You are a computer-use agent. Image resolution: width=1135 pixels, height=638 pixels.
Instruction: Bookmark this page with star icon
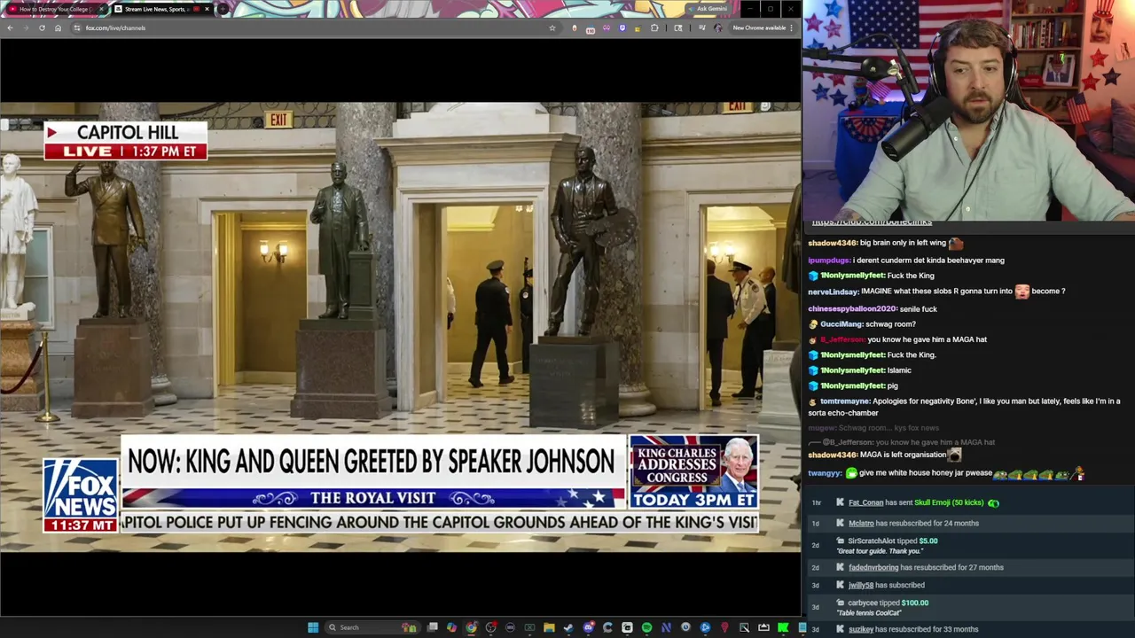coord(552,27)
